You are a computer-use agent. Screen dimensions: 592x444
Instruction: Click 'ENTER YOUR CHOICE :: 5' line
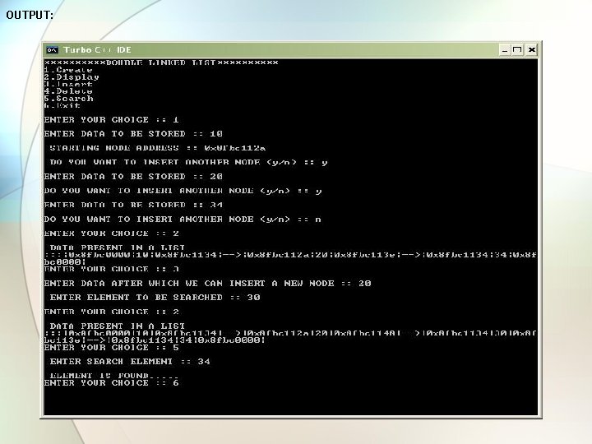[111, 347]
